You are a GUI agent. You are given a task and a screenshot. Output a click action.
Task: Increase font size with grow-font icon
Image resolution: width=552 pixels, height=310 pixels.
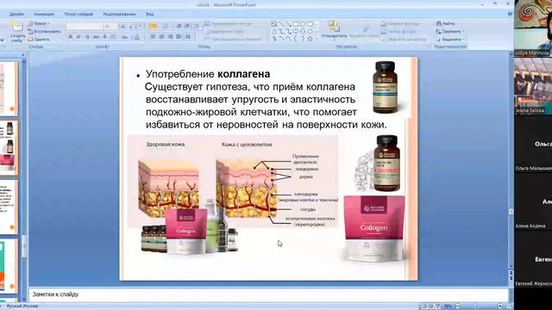point(122,27)
